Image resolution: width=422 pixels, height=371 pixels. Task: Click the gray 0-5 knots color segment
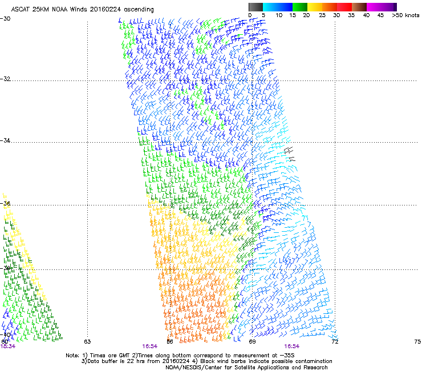pyautogui.click(x=255, y=7)
